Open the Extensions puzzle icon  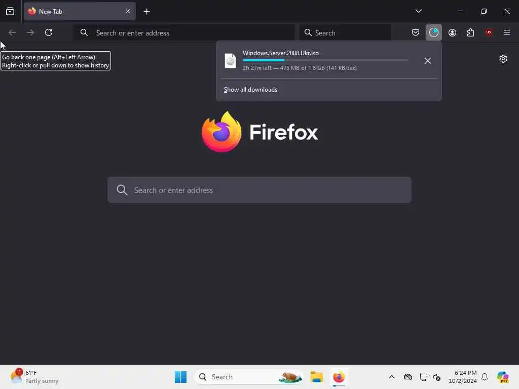point(470,32)
